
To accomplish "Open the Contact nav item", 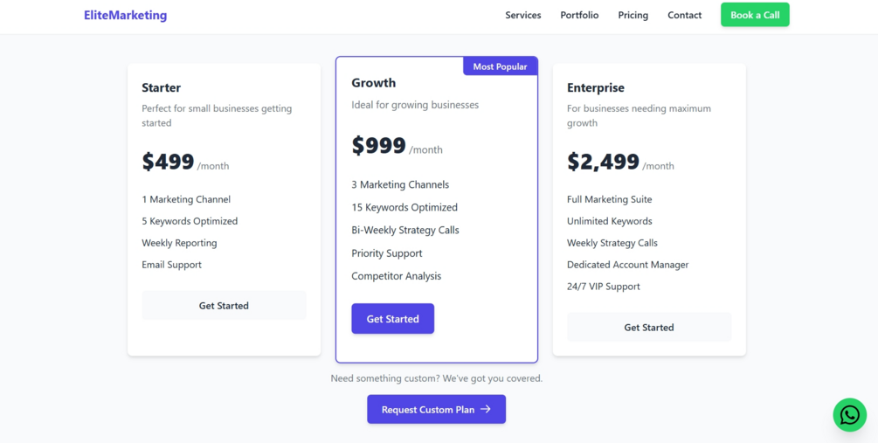I will (684, 15).
